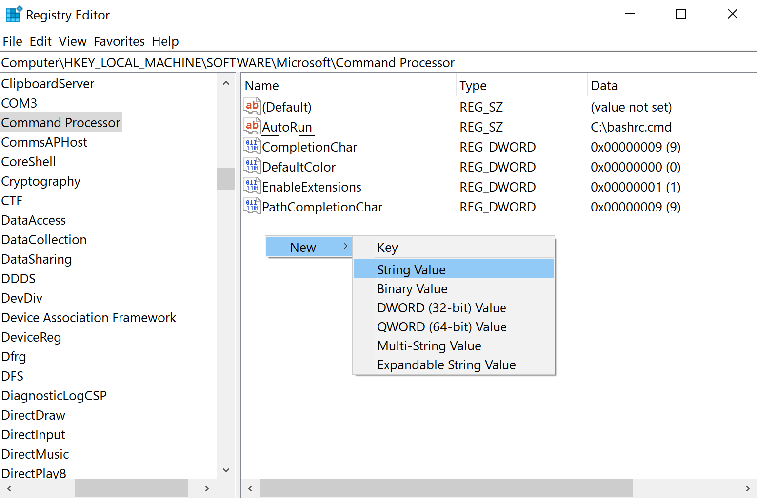Select the CoreShell key
The width and height of the screenshot is (757, 498).
[29, 162]
